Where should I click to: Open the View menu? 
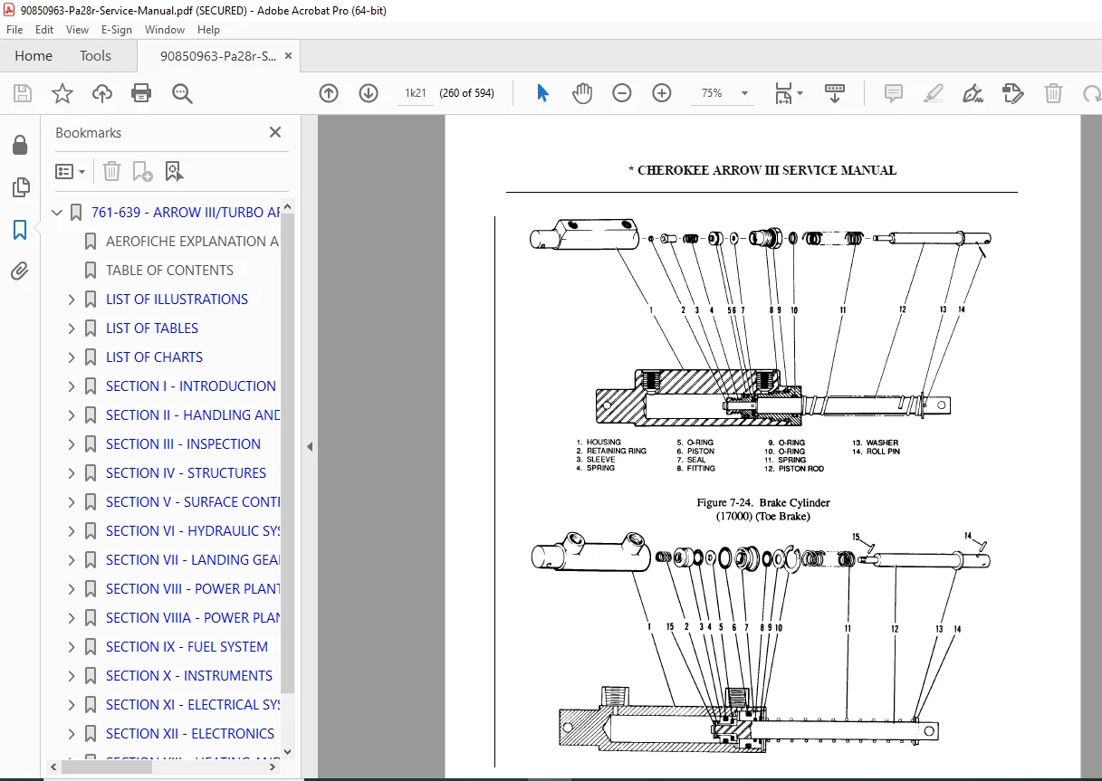78,30
